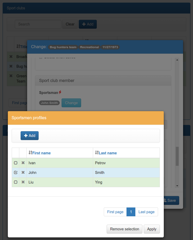Click the Sport club member panel heading

tap(103, 81)
